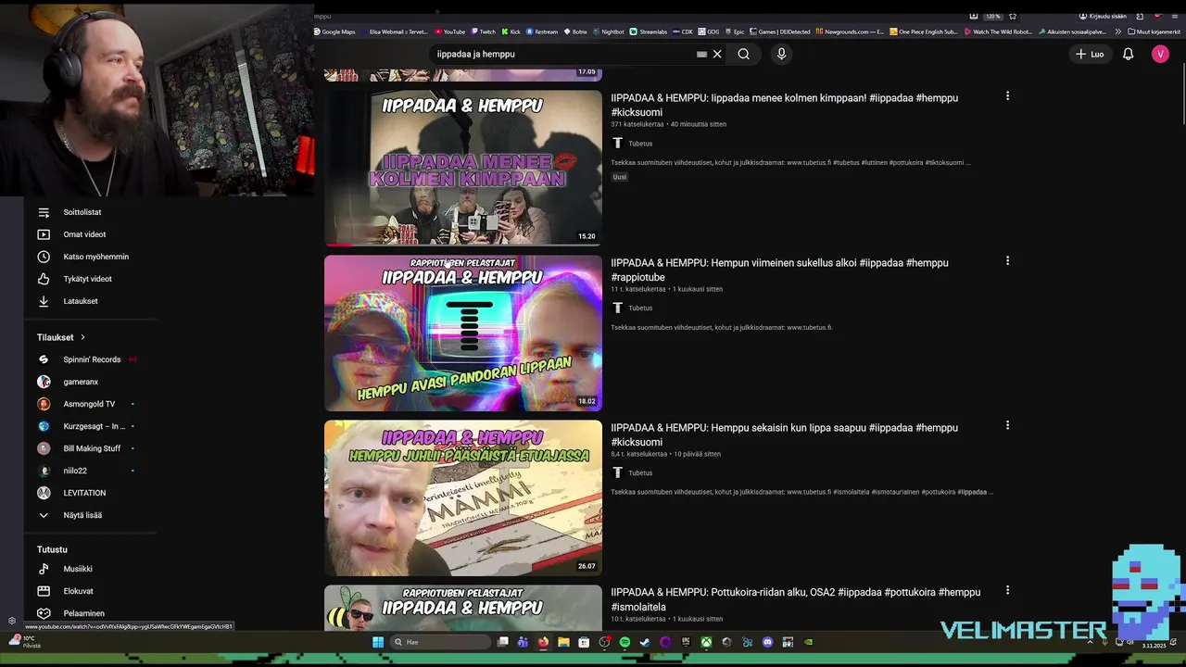Open Bill Making Stuff subscription
This screenshot has width=1186, height=667.
pos(91,448)
